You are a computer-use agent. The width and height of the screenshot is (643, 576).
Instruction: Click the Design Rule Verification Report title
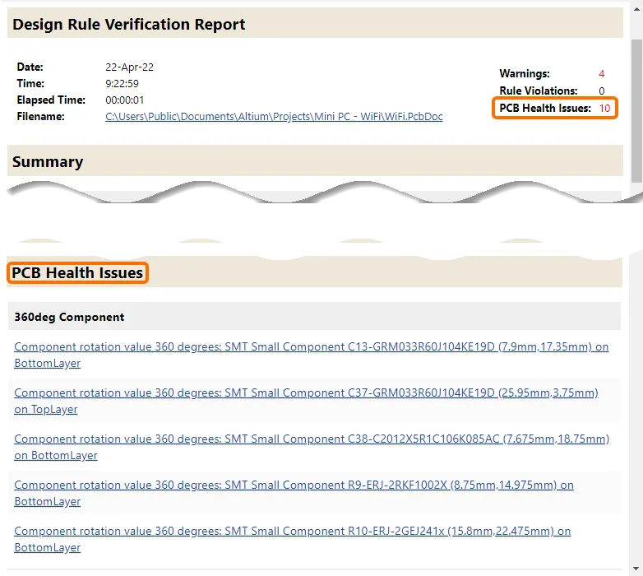click(129, 24)
